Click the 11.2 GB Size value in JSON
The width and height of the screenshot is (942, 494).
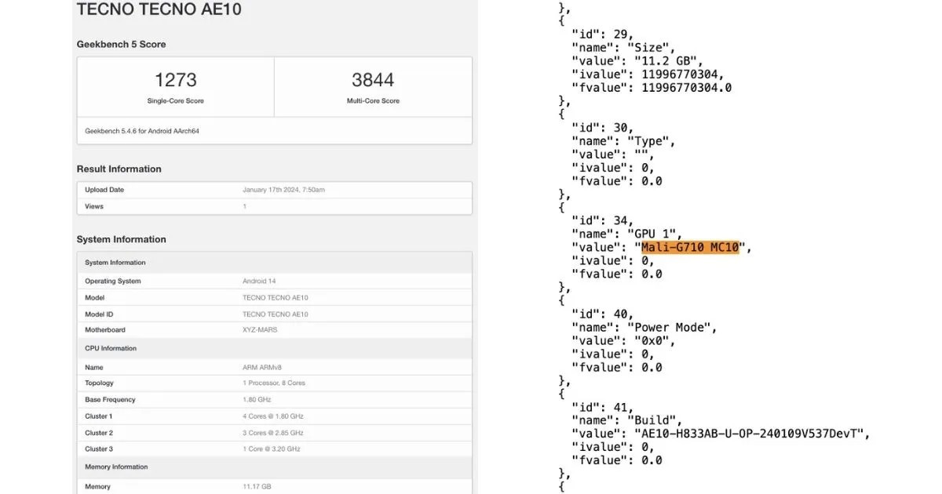(x=669, y=60)
